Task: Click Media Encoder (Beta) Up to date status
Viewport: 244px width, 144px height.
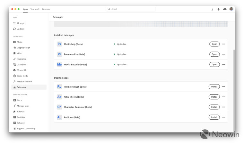Action: coord(120,64)
